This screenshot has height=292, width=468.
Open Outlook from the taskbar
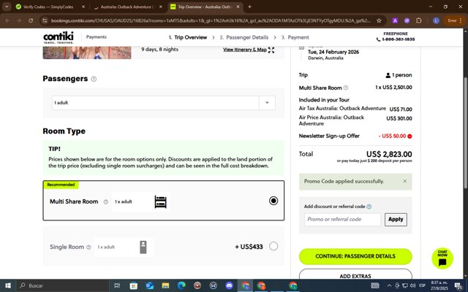pyautogui.click(x=149, y=285)
